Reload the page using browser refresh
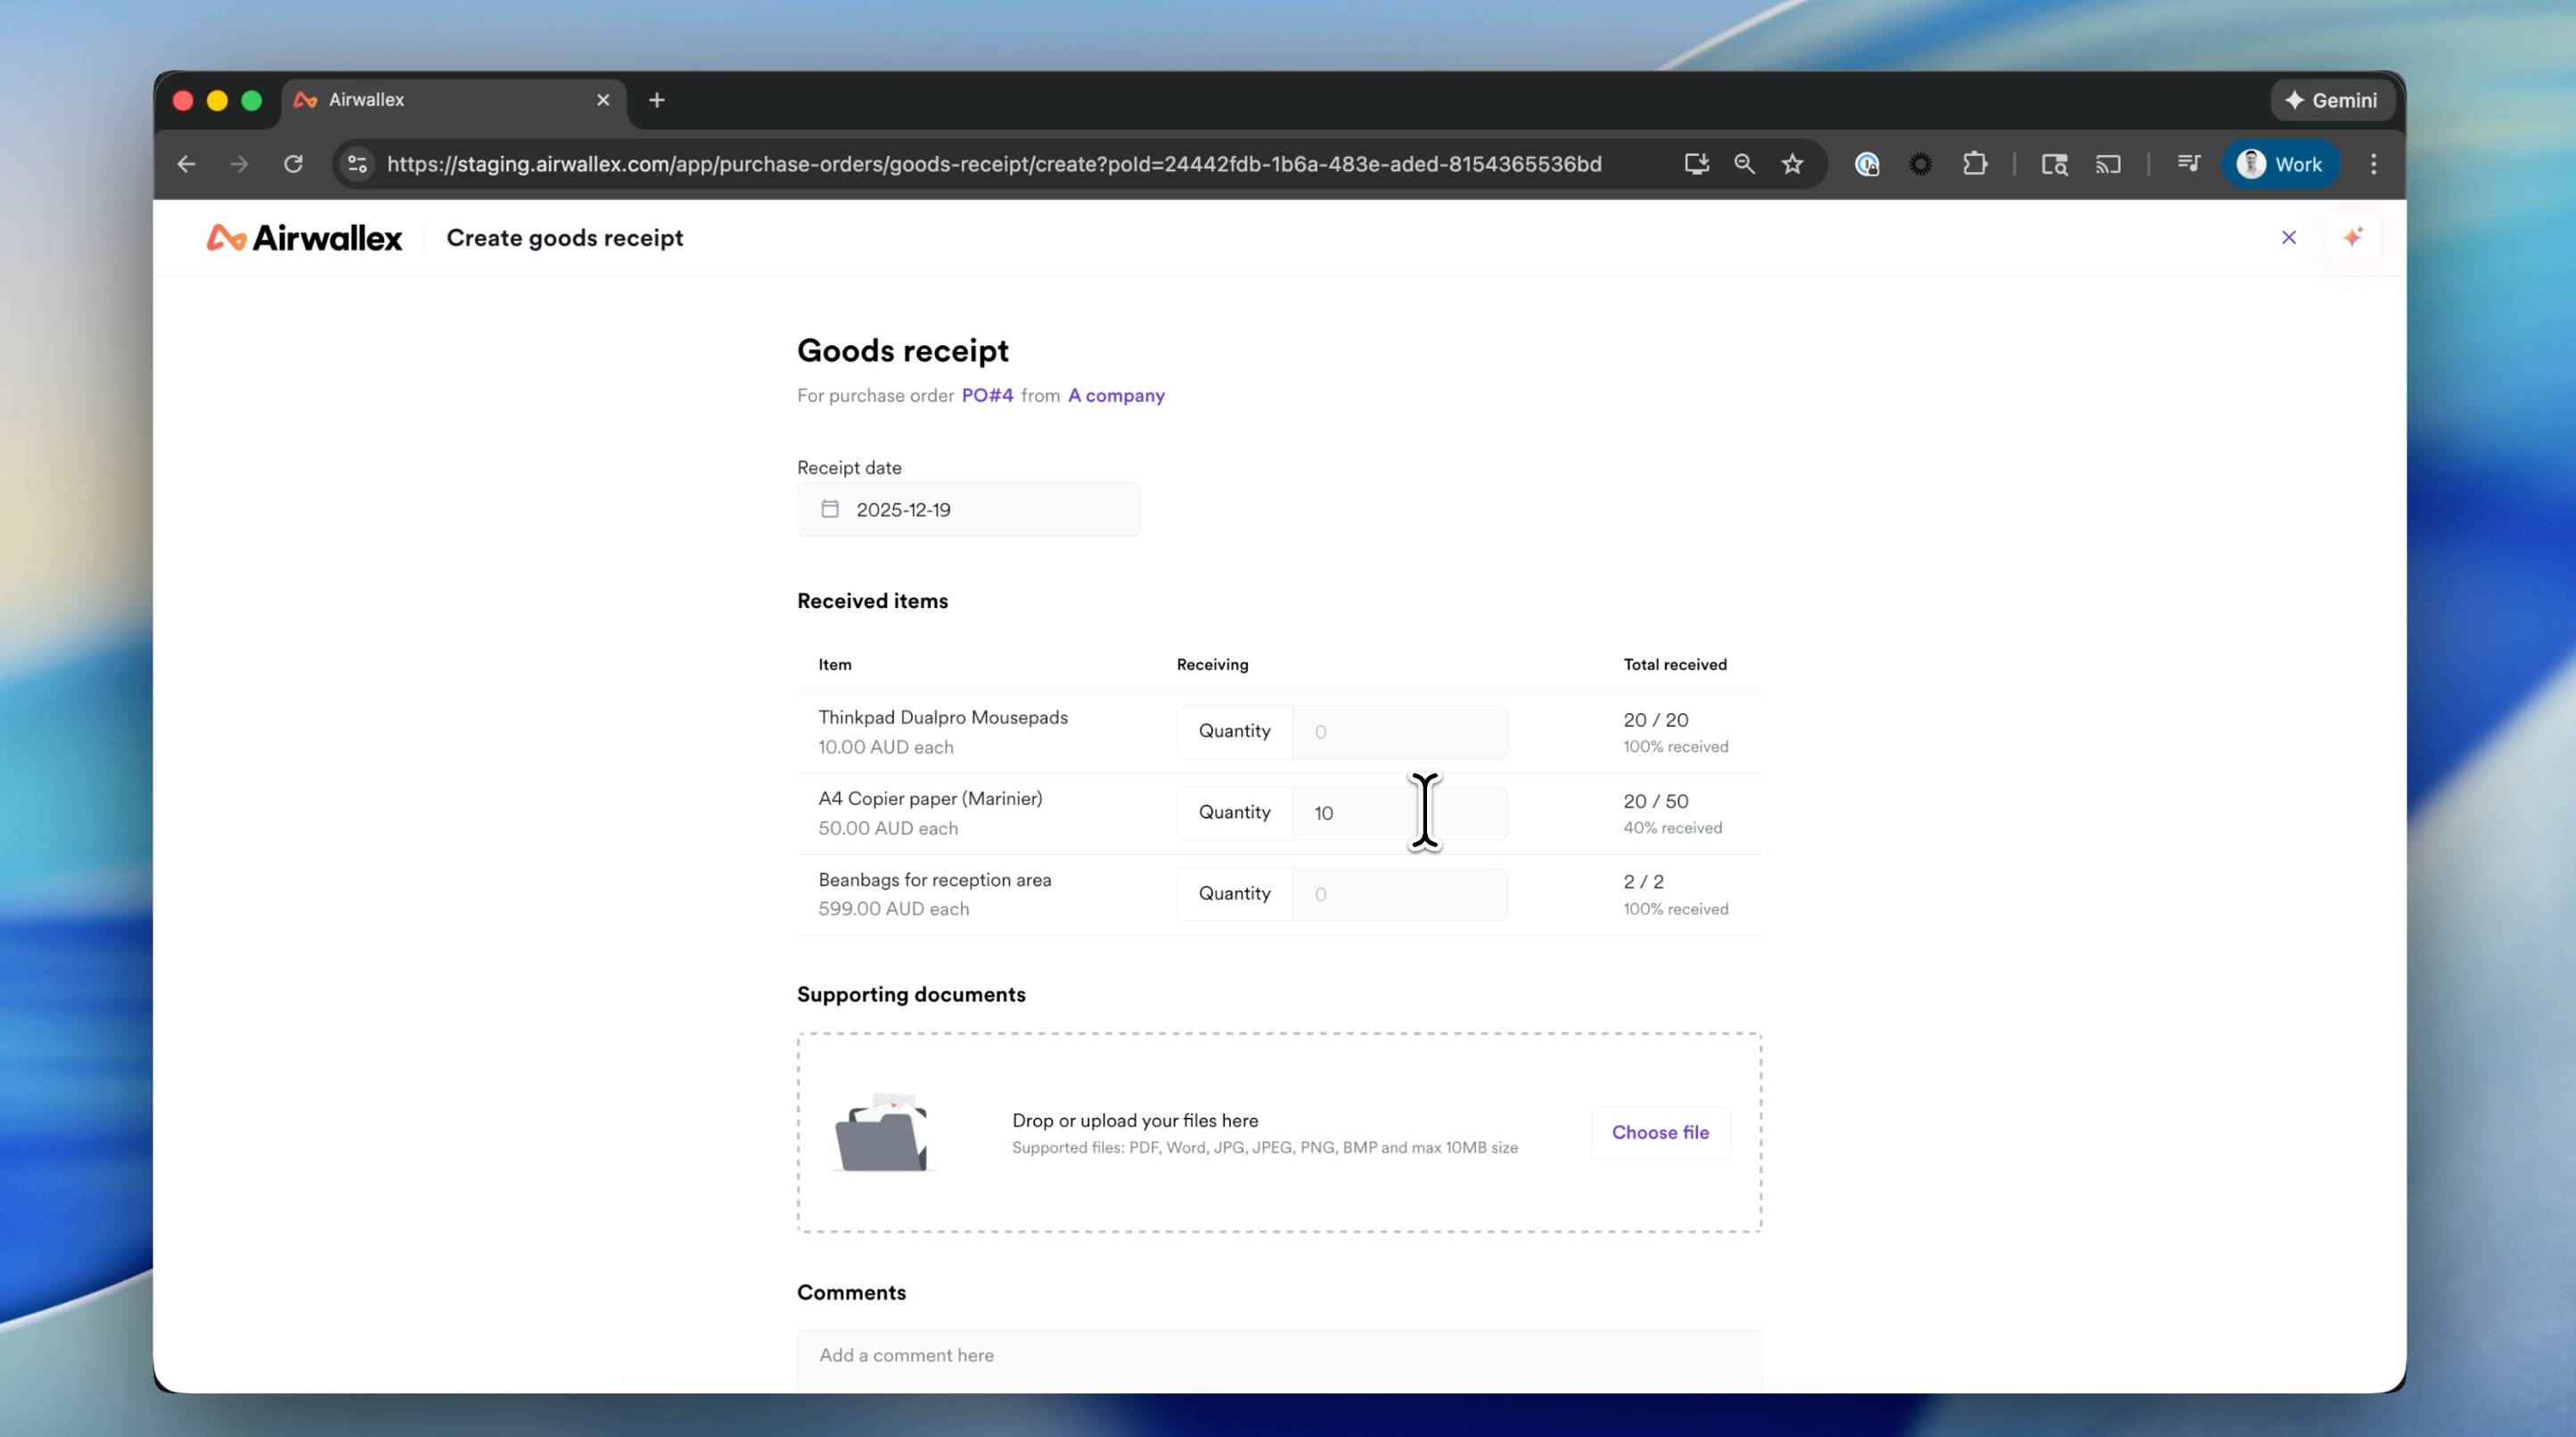 click(293, 164)
